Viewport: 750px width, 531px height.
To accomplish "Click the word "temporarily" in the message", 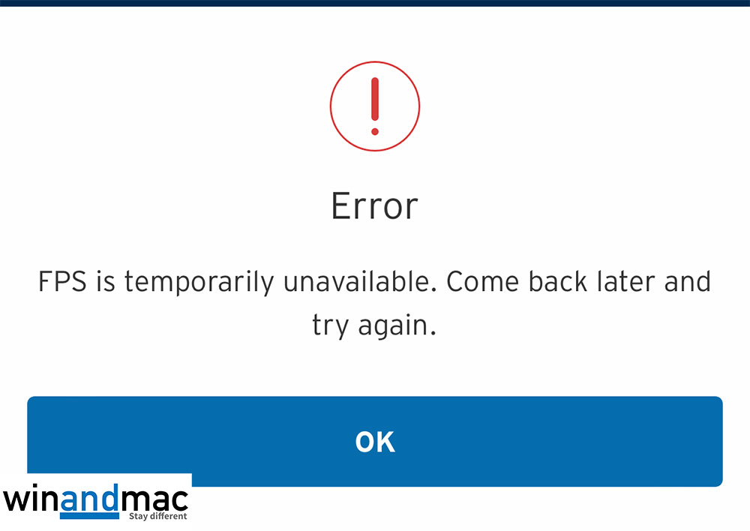I will pyautogui.click(x=199, y=282).
